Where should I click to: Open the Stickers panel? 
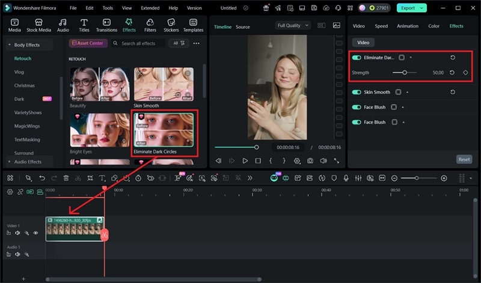(171, 25)
